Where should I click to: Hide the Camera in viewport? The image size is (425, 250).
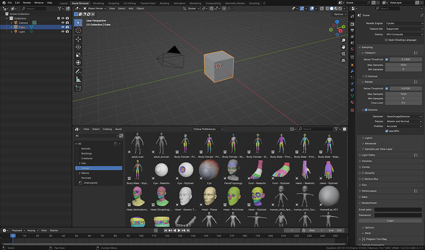(x=63, y=23)
